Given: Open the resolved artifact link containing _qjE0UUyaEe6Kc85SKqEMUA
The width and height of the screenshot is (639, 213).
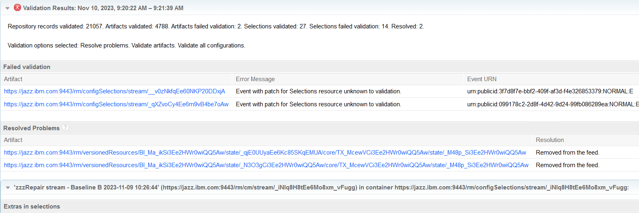Looking at the screenshot, I should (x=265, y=153).
